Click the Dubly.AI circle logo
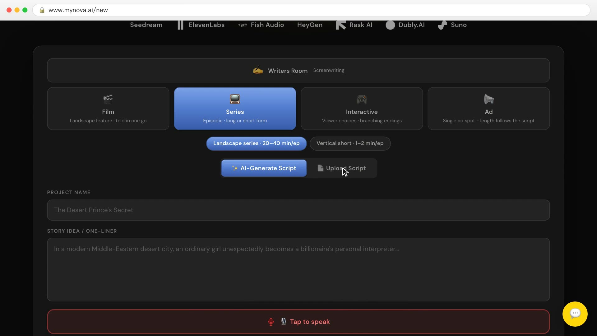Viewport: 597px width, 336px height. tap(390, 25)
